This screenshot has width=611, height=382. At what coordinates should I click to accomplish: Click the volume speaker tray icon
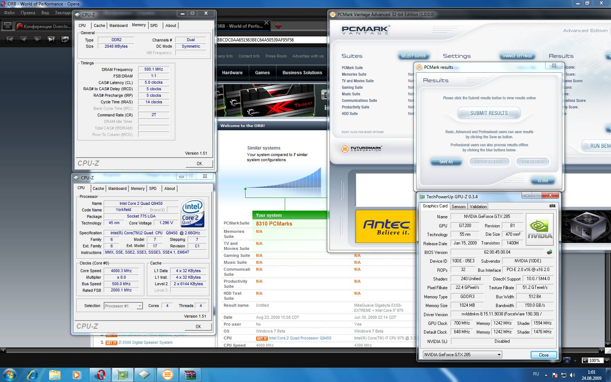pos(572,375)
